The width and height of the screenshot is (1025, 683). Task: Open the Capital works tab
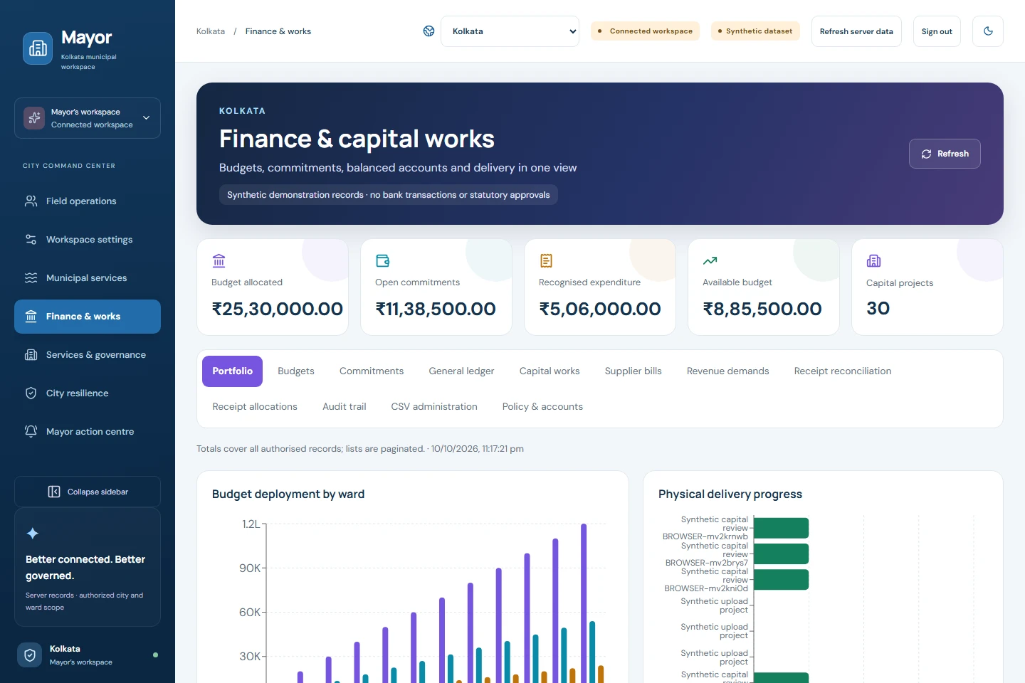click(550, 371)
